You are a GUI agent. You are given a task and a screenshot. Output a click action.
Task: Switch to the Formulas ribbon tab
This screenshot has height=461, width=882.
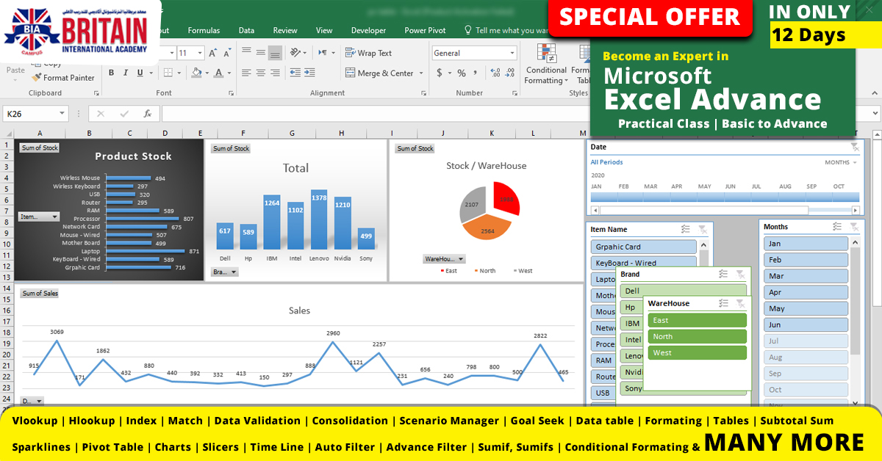204,30
